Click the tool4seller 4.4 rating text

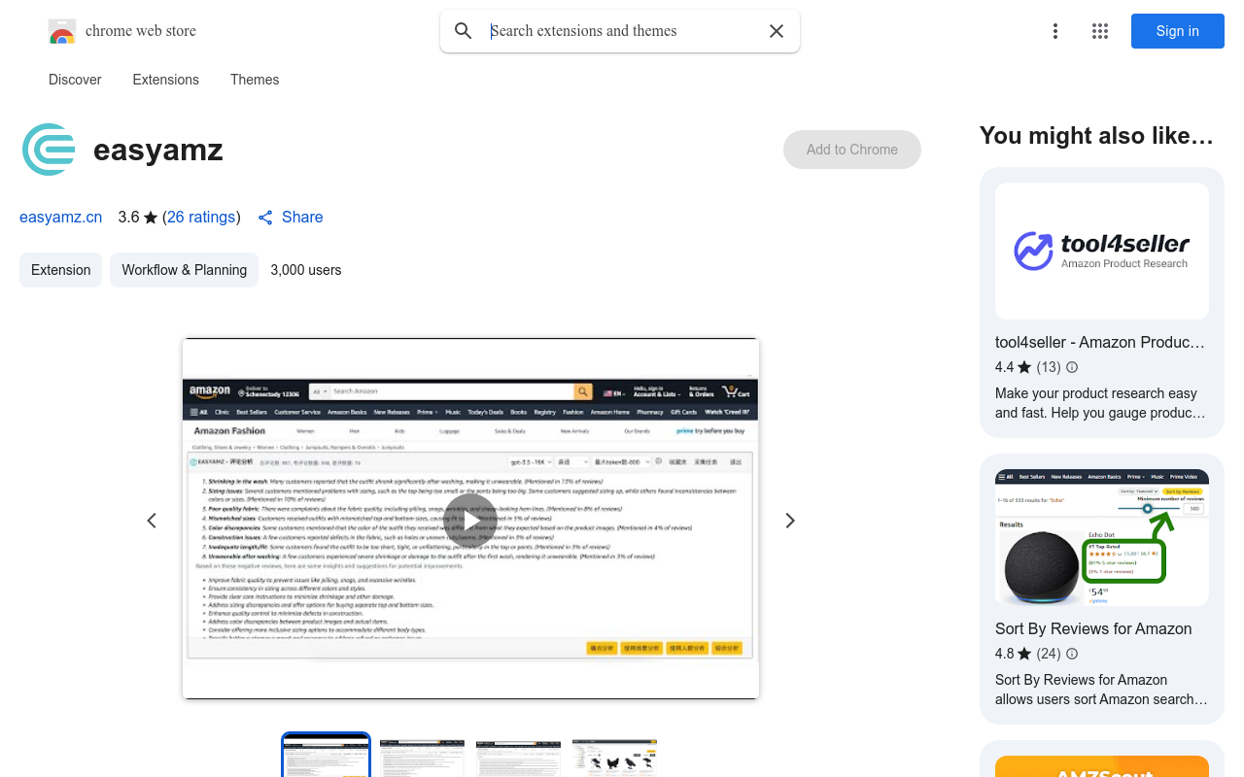click(1004, 367)
